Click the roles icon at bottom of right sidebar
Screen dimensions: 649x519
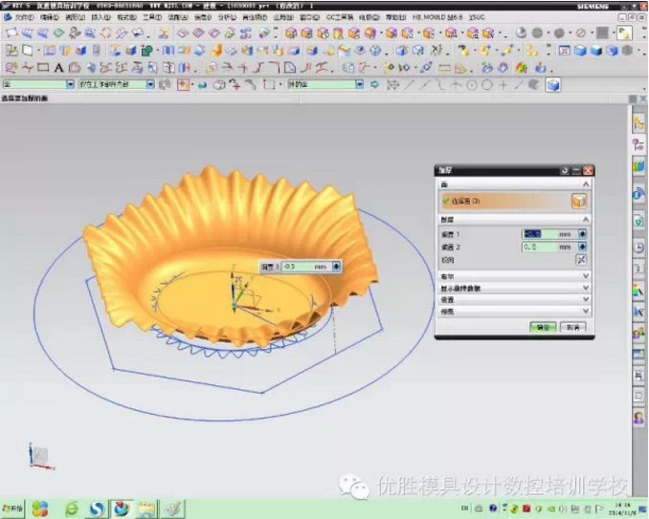click(638, 418)
